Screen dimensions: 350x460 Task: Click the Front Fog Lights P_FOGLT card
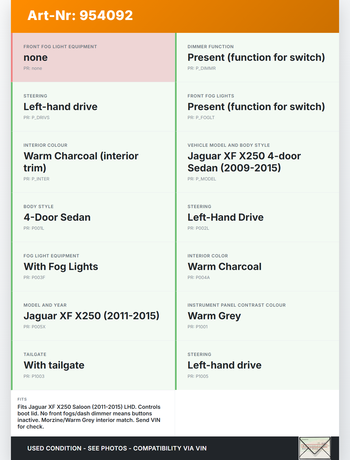coord(257,107)
